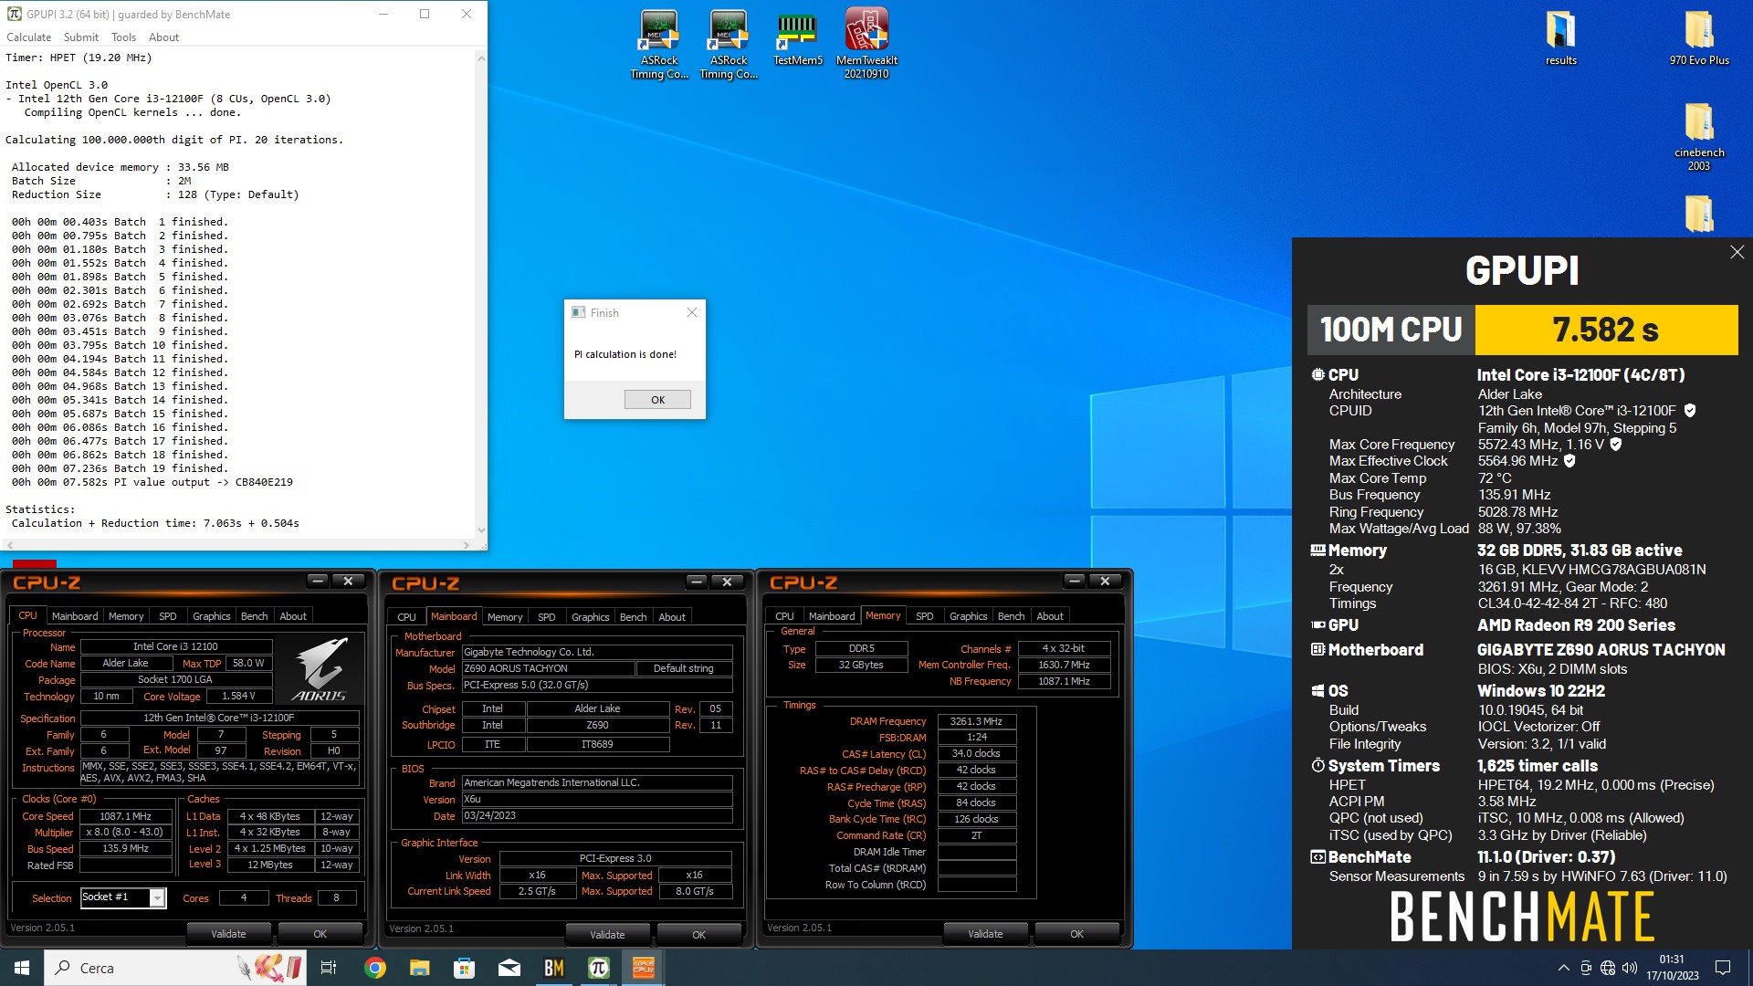Click the Windows Start button
Image resolution: width=1753 pixels, height=986 pixels.
[x=22, y=968]
